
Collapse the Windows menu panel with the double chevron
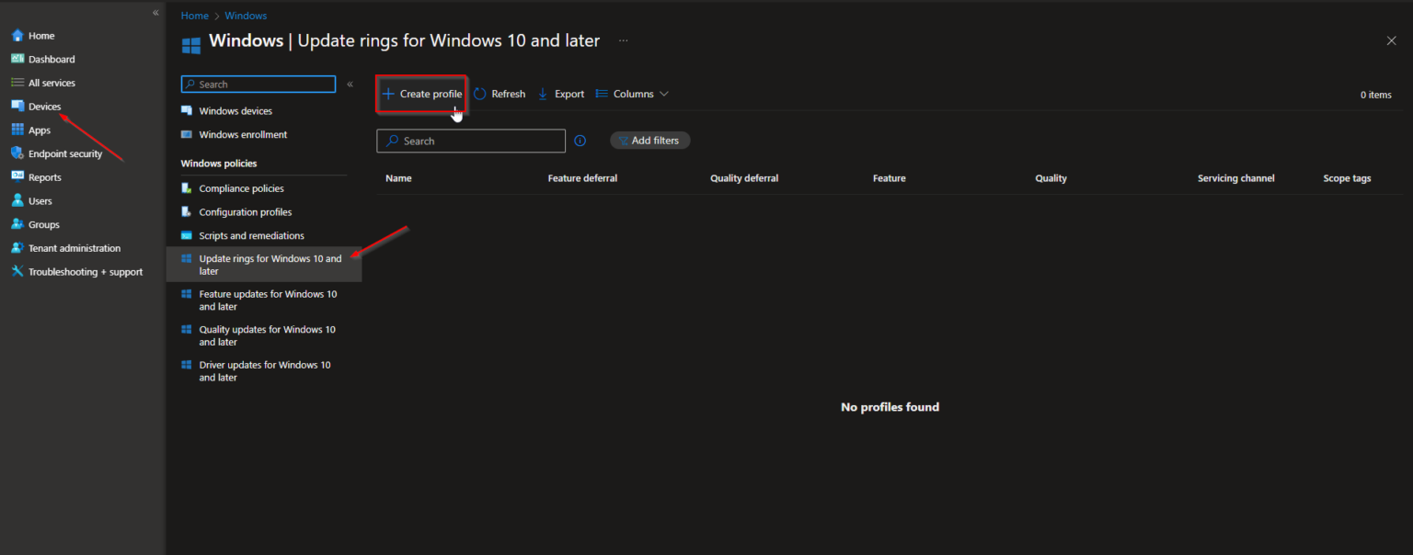tap(350, 85)
